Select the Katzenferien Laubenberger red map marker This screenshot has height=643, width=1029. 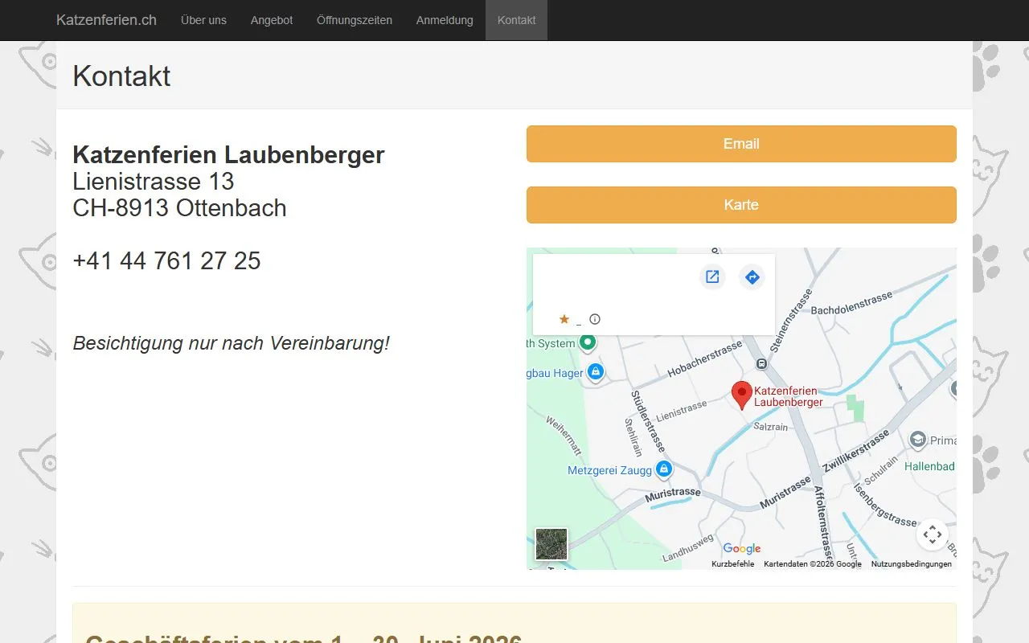(x=741, y=393)
